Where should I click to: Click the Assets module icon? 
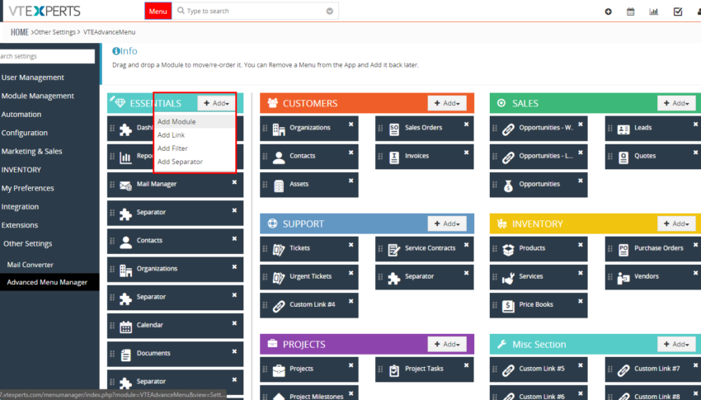279,186
